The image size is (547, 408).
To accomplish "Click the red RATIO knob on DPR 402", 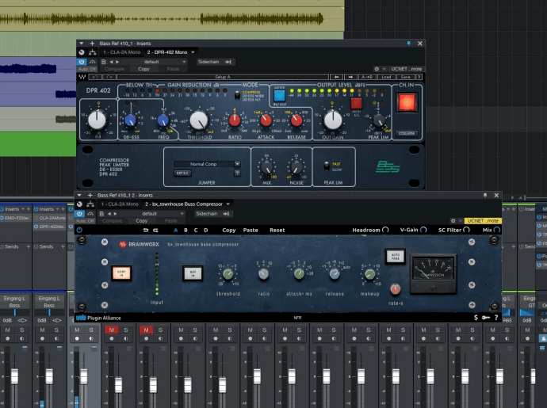I will coord(235,120).
